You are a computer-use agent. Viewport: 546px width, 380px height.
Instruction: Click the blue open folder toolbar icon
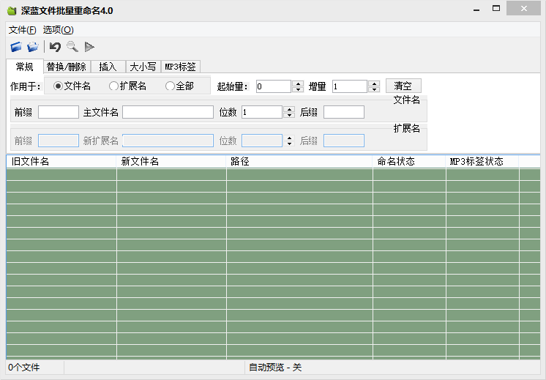[x=16, y=47]
